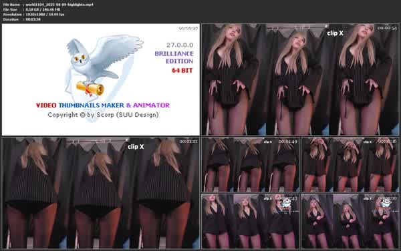Click the red 64 BIT label
The image size is (401, 251).
tap(182, 71)
